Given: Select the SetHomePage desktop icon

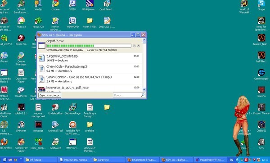Looking at the screenshot, I should (x=72, y=109).
